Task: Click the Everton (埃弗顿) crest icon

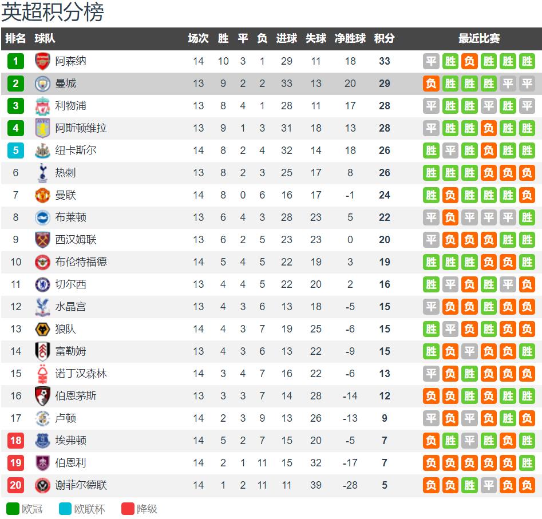Action: [x=43, y=441]
